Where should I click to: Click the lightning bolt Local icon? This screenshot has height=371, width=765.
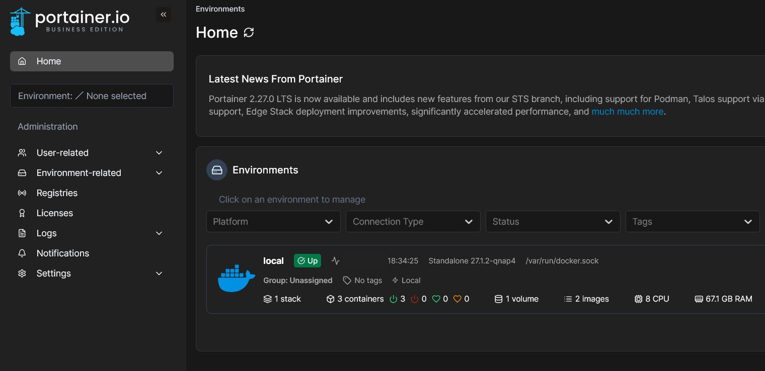pos(395,280)
